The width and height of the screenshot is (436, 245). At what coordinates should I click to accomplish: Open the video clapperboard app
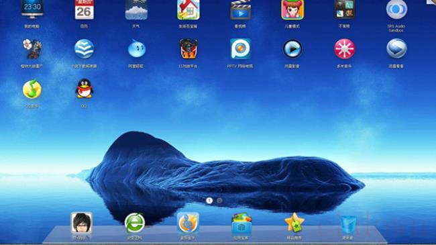point(240,10)
